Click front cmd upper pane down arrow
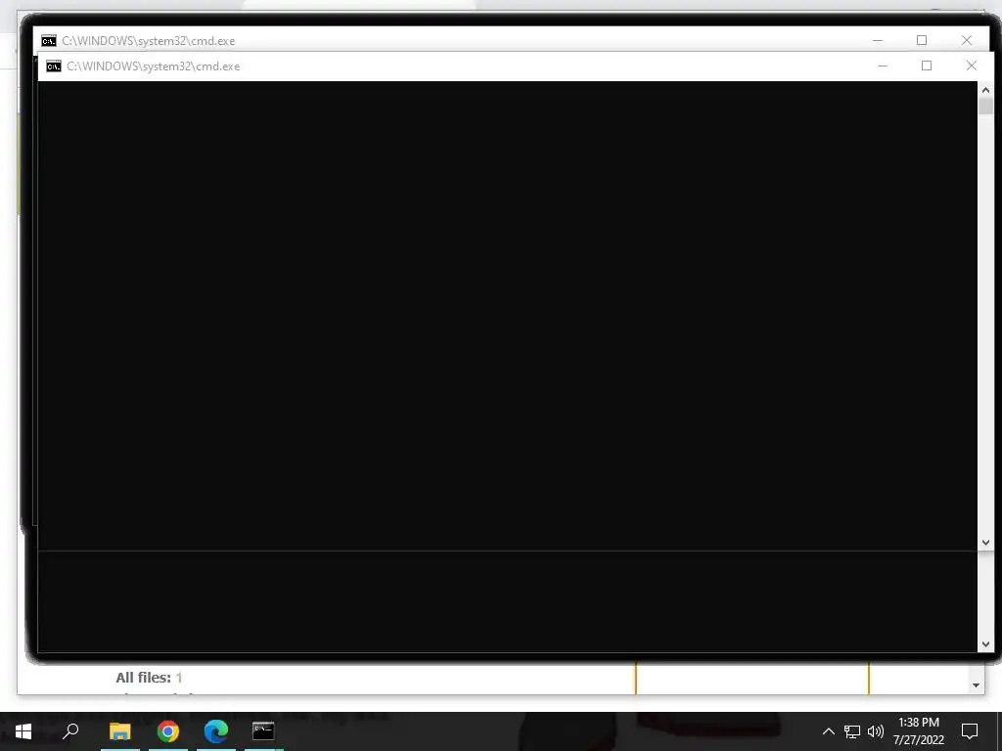The height and width of the screenshot is (751, 1002). tap(985, 542)
